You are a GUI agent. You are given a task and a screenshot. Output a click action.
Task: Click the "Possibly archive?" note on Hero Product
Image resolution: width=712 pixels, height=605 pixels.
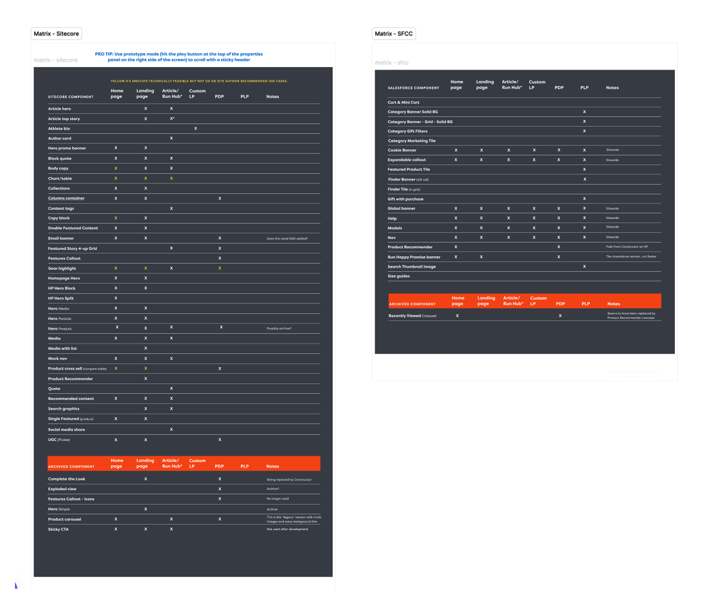[x=279, y=329]
